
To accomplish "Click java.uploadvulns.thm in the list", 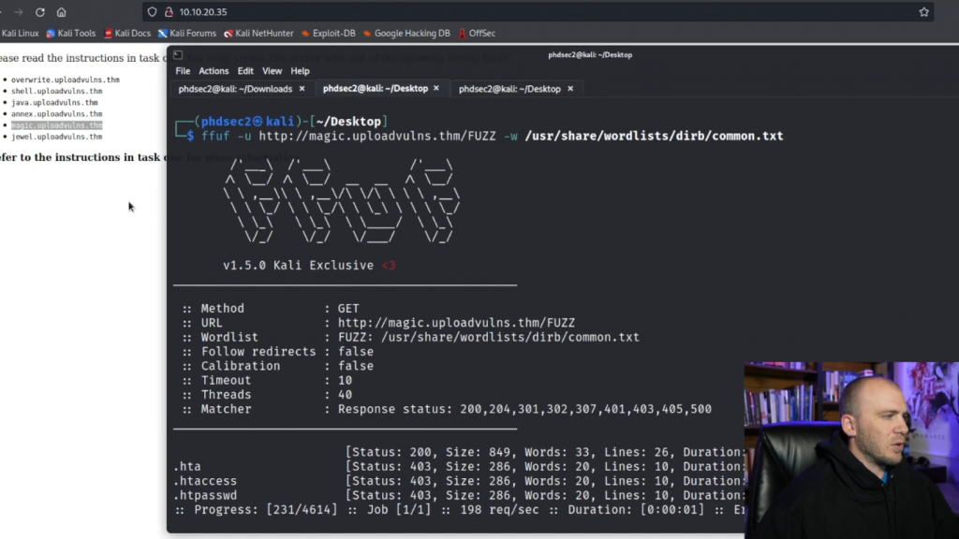I will [x=54, y=103].
